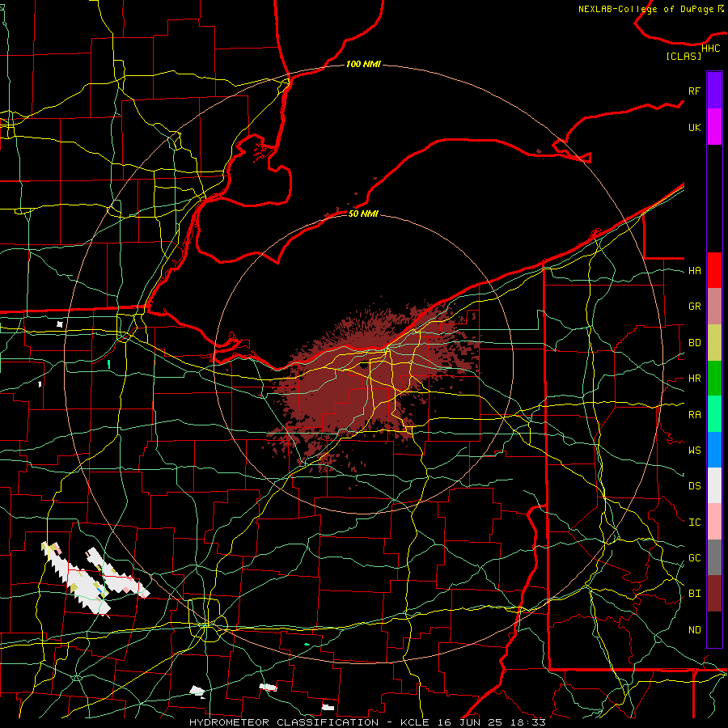The width and height of the screenshot is (728, 728).
Task: Click the dark red BI legend swatch
Action: coord(714,594)
